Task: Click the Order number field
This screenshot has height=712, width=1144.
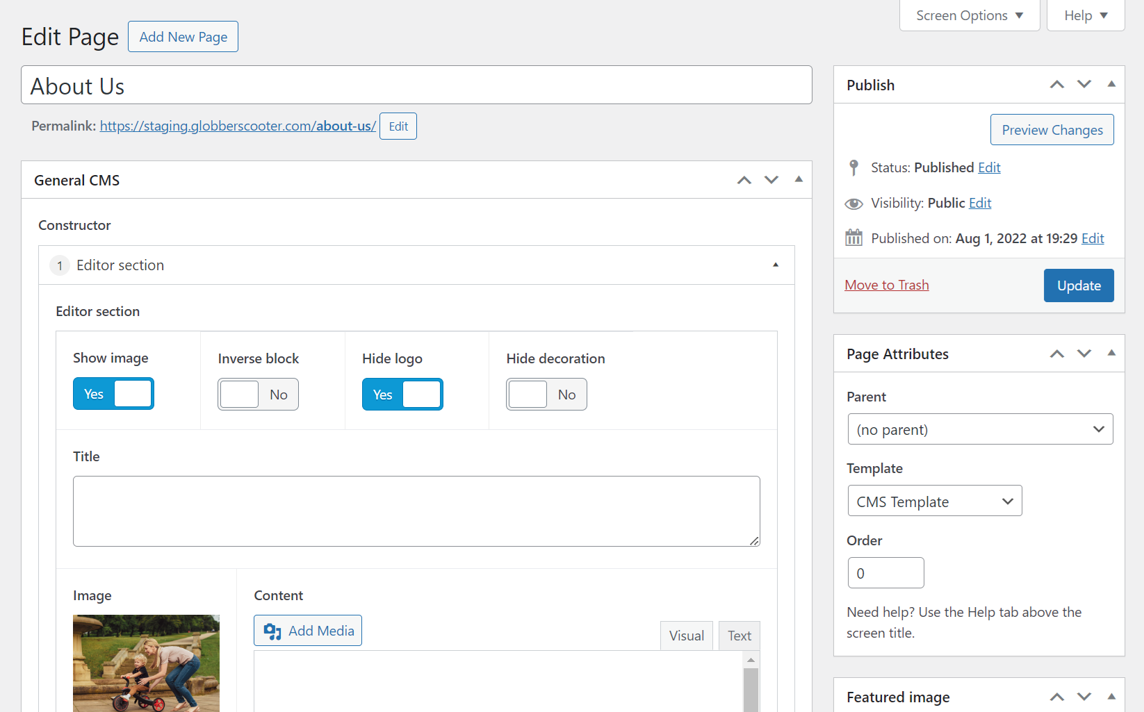Action: coord(885,573)
